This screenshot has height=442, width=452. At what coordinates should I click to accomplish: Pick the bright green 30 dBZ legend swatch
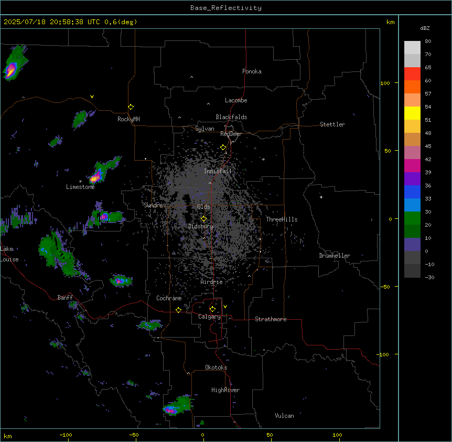click(412, 218)
